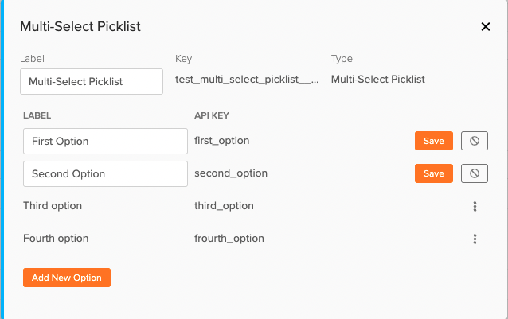Focus the First Option label input
The height and width of the screenshot is (319, 508).
click(x=105, y=141)
